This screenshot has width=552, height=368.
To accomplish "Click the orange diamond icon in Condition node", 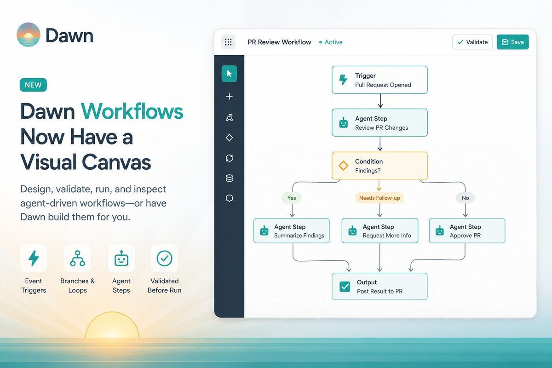I will click(343, 166).
